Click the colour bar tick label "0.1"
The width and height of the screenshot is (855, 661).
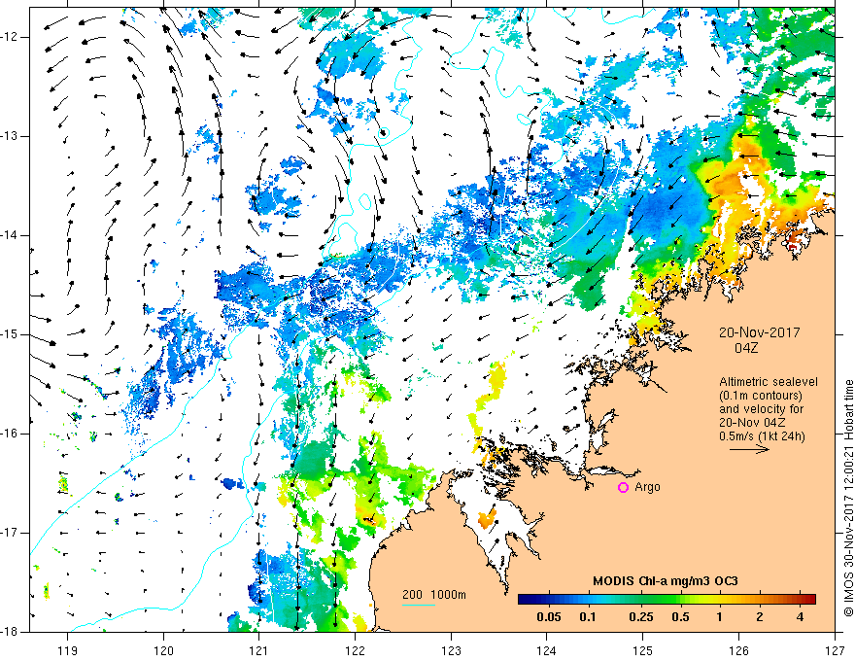587,617
